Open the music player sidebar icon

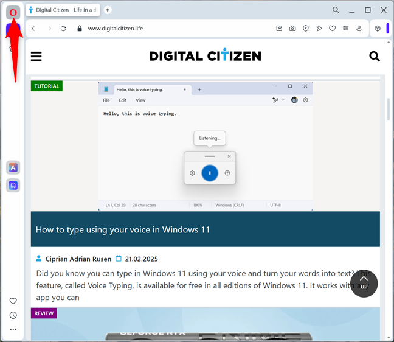point(13,186)
